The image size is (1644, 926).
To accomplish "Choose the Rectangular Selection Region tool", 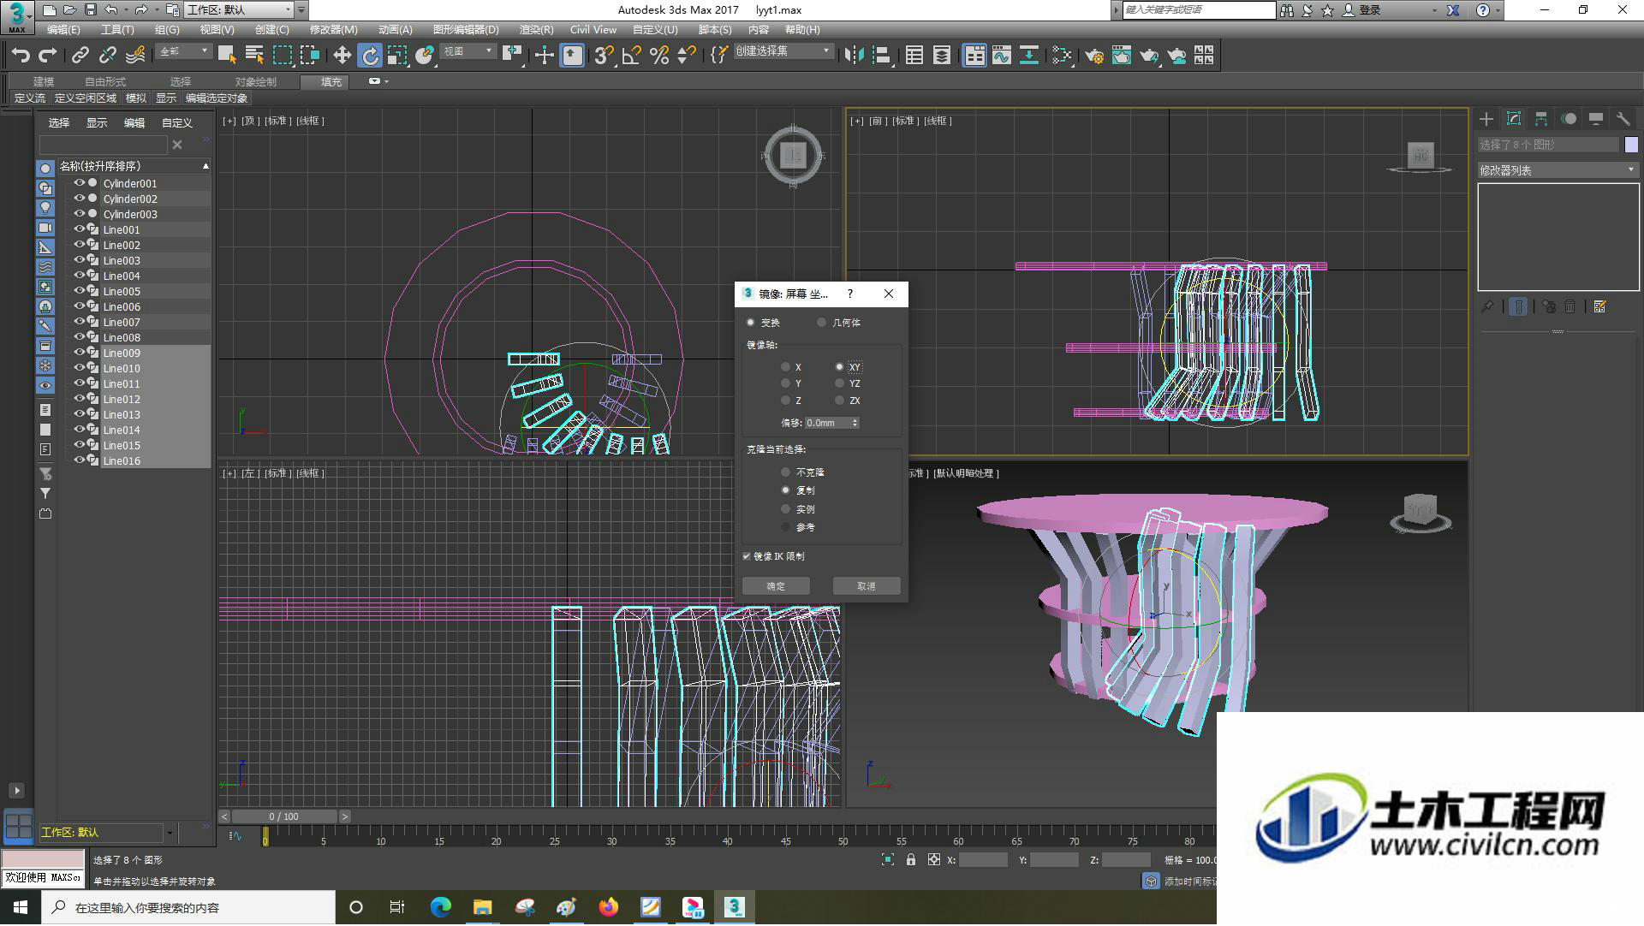I will [x=282, y=56].
